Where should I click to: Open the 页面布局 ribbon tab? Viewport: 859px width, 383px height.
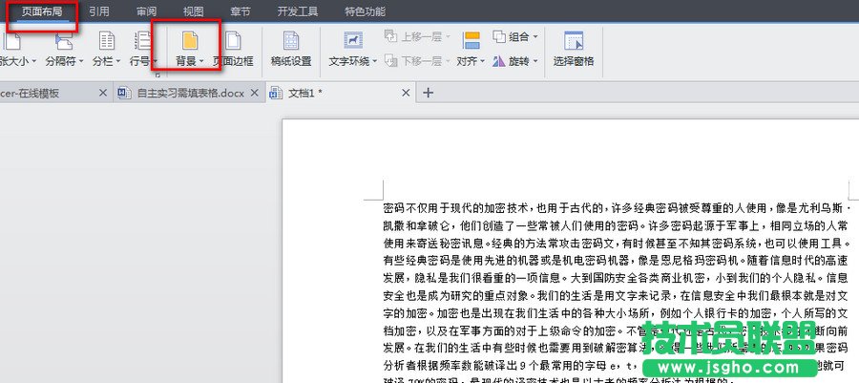41,11
